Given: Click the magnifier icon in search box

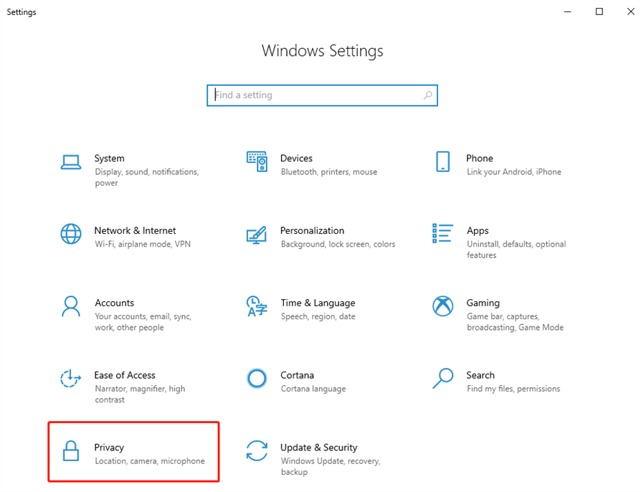Looking at the screenshot, I should tap(427, 95).
